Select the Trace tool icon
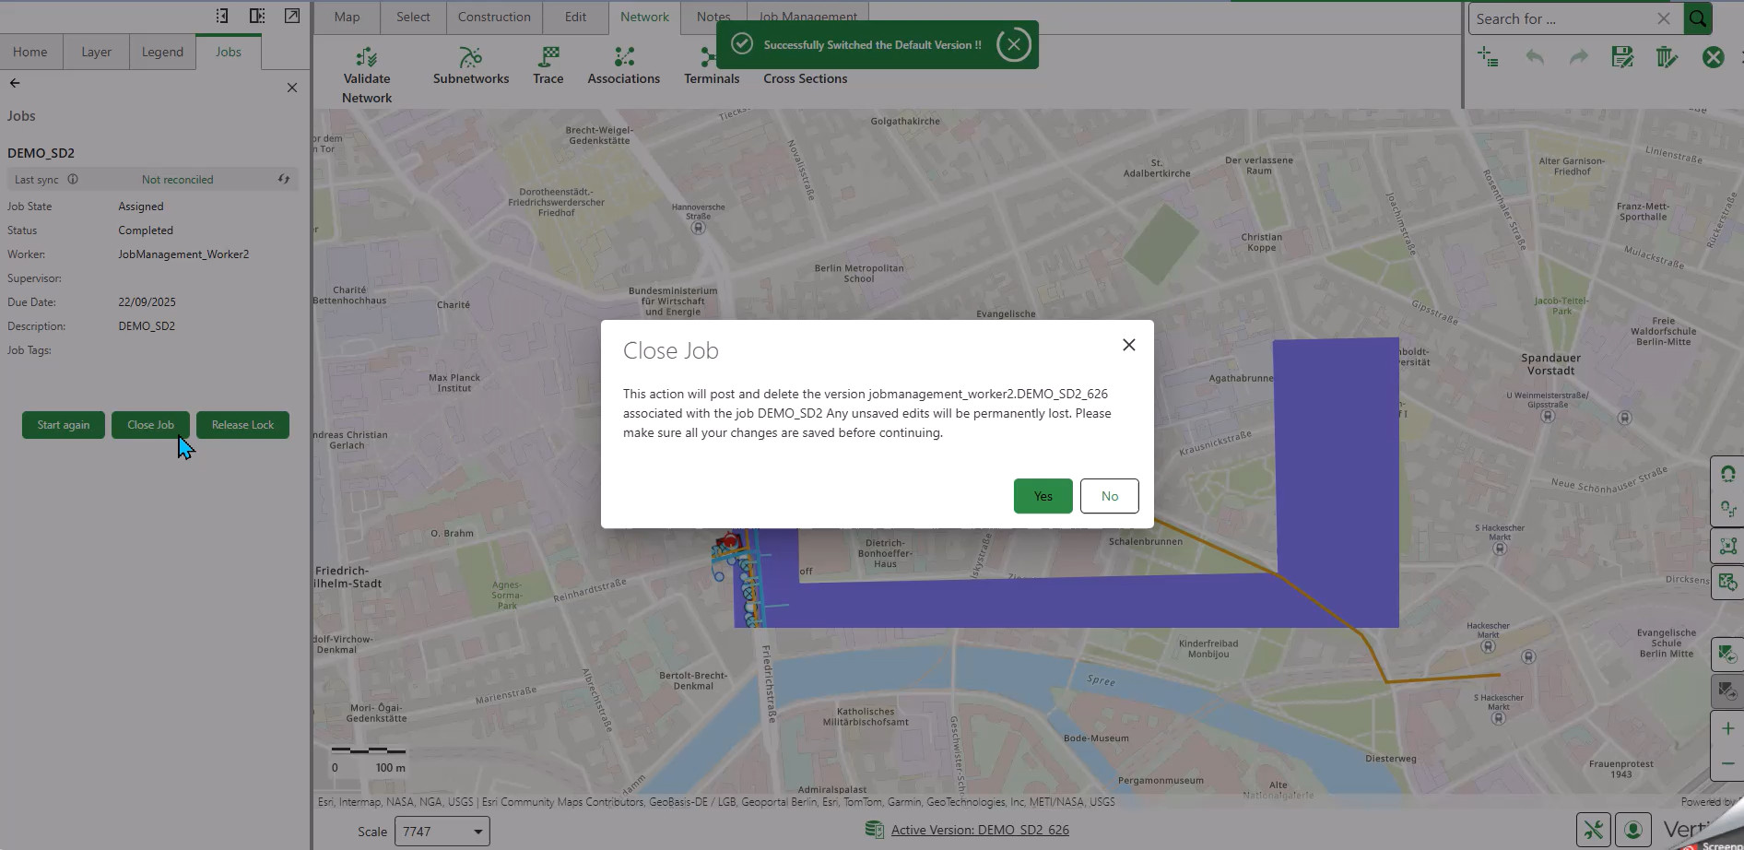The image size is (1744, 850). pos(548,58)
